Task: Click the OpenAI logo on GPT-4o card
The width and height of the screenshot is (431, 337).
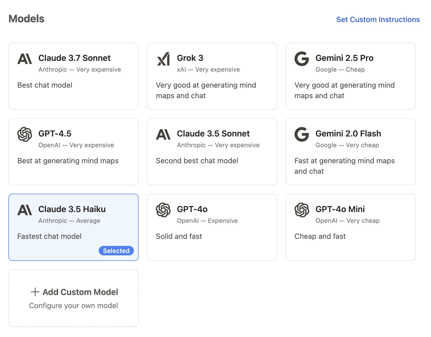Action: (x=163, y=210)
